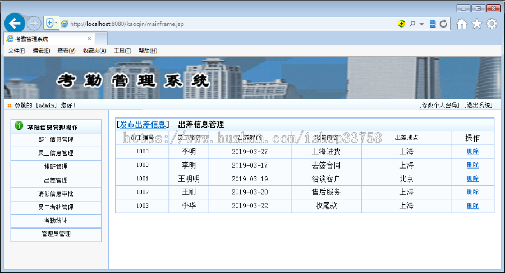
Task: Open a new blank tab button
Action: (x=101, y=39)
